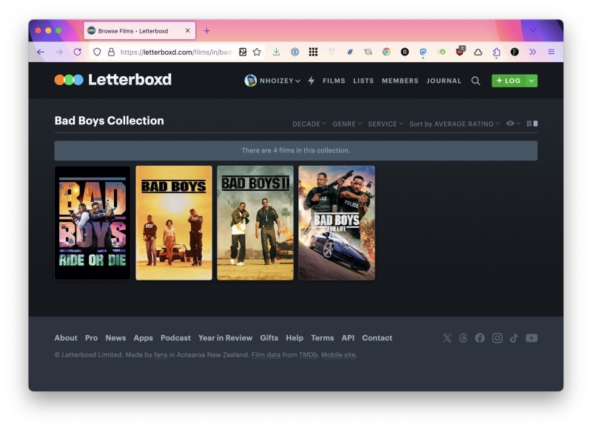The image size is (592, 429).
Task: Open the Bad Boys: Ride or Die poster
Action: (92, 223)
